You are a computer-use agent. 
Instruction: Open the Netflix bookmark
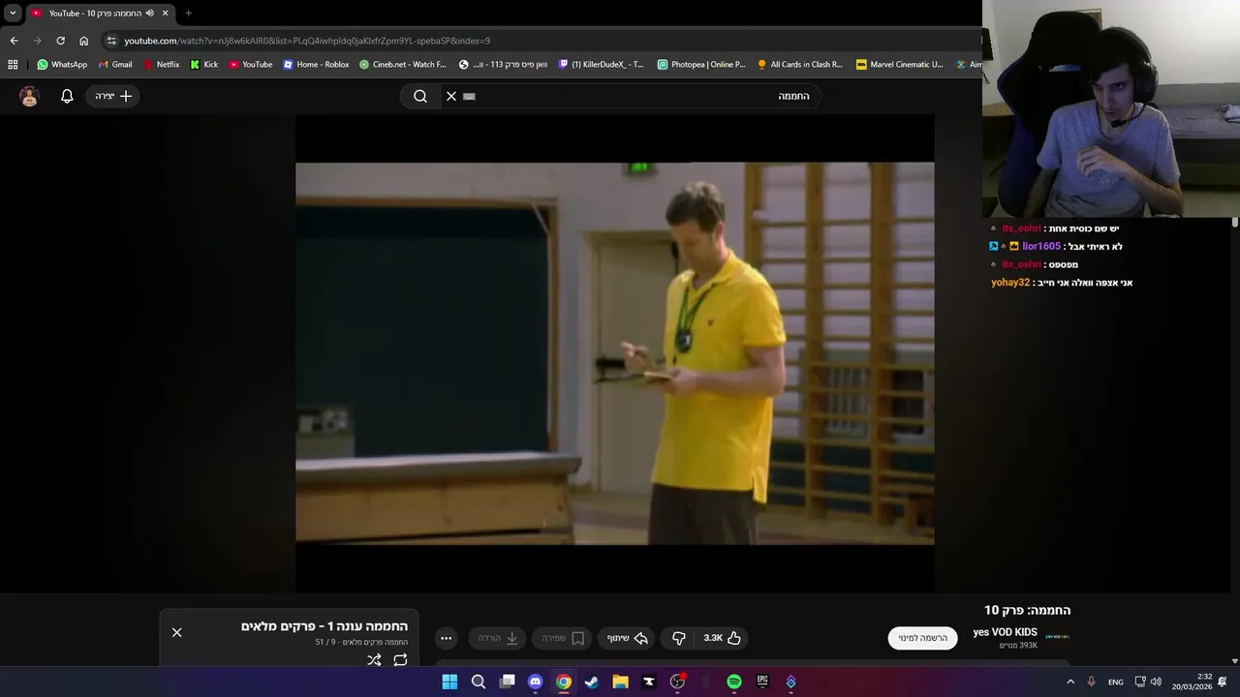pos(161,65)
